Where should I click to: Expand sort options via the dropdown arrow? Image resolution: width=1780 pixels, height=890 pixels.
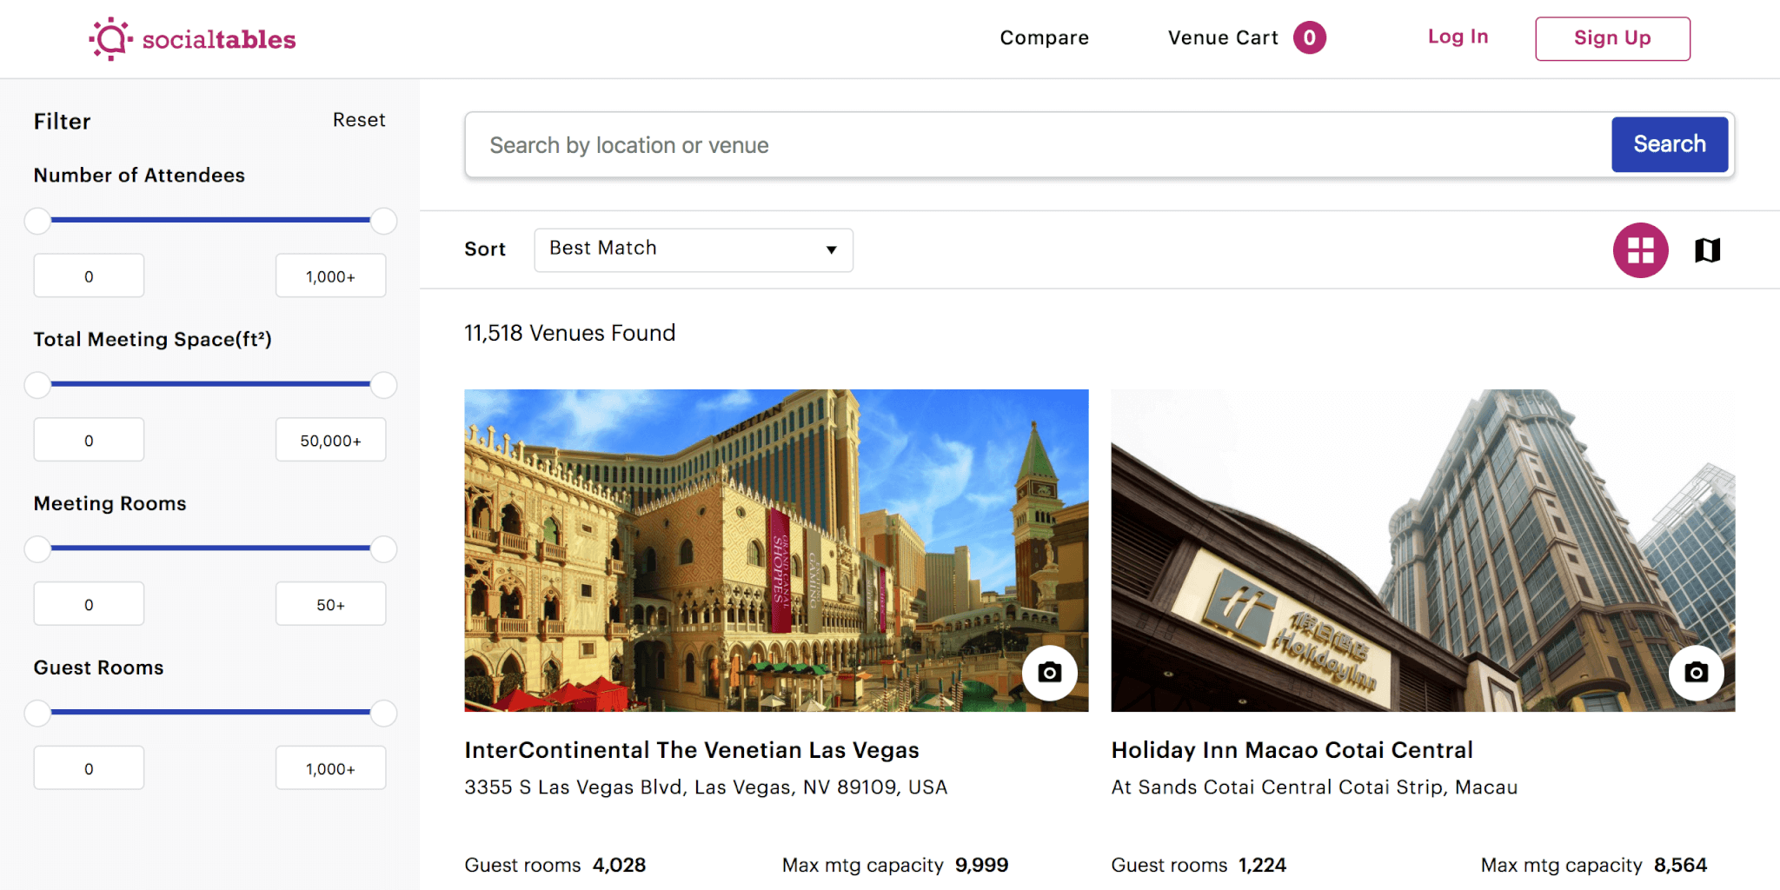[x=830, y=249]
